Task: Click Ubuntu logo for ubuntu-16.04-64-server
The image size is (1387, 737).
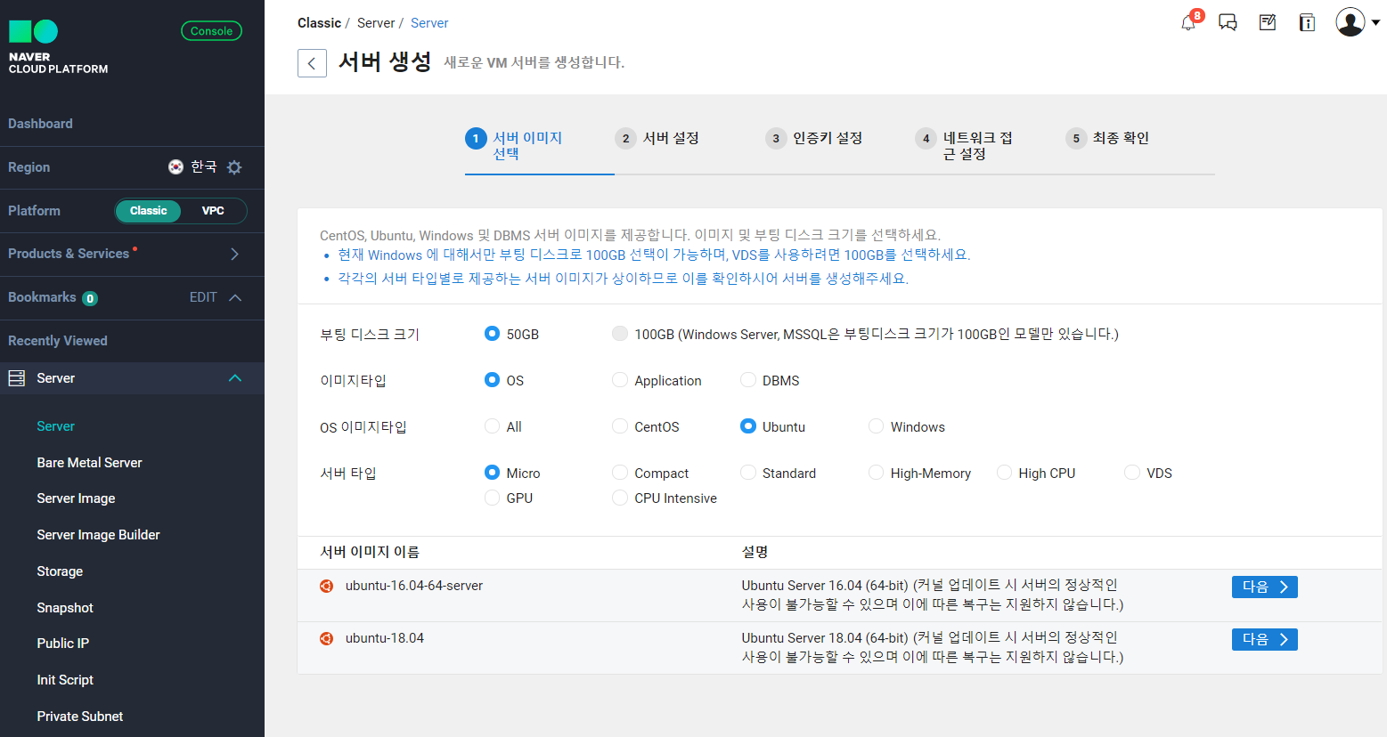Action: point(327,586)
